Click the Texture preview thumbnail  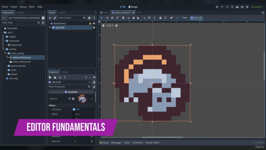click(x=82, y=99)
